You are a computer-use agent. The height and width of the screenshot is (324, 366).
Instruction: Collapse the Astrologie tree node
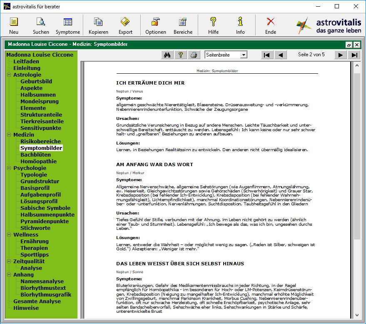[9, 75]
